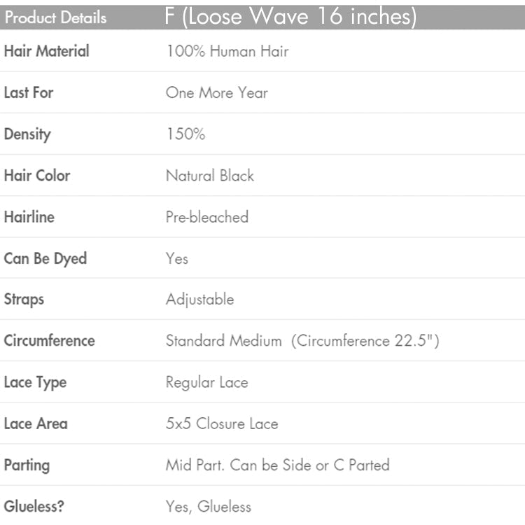Select the Hairline label
525x525 pixels.
tap(29, 217)
